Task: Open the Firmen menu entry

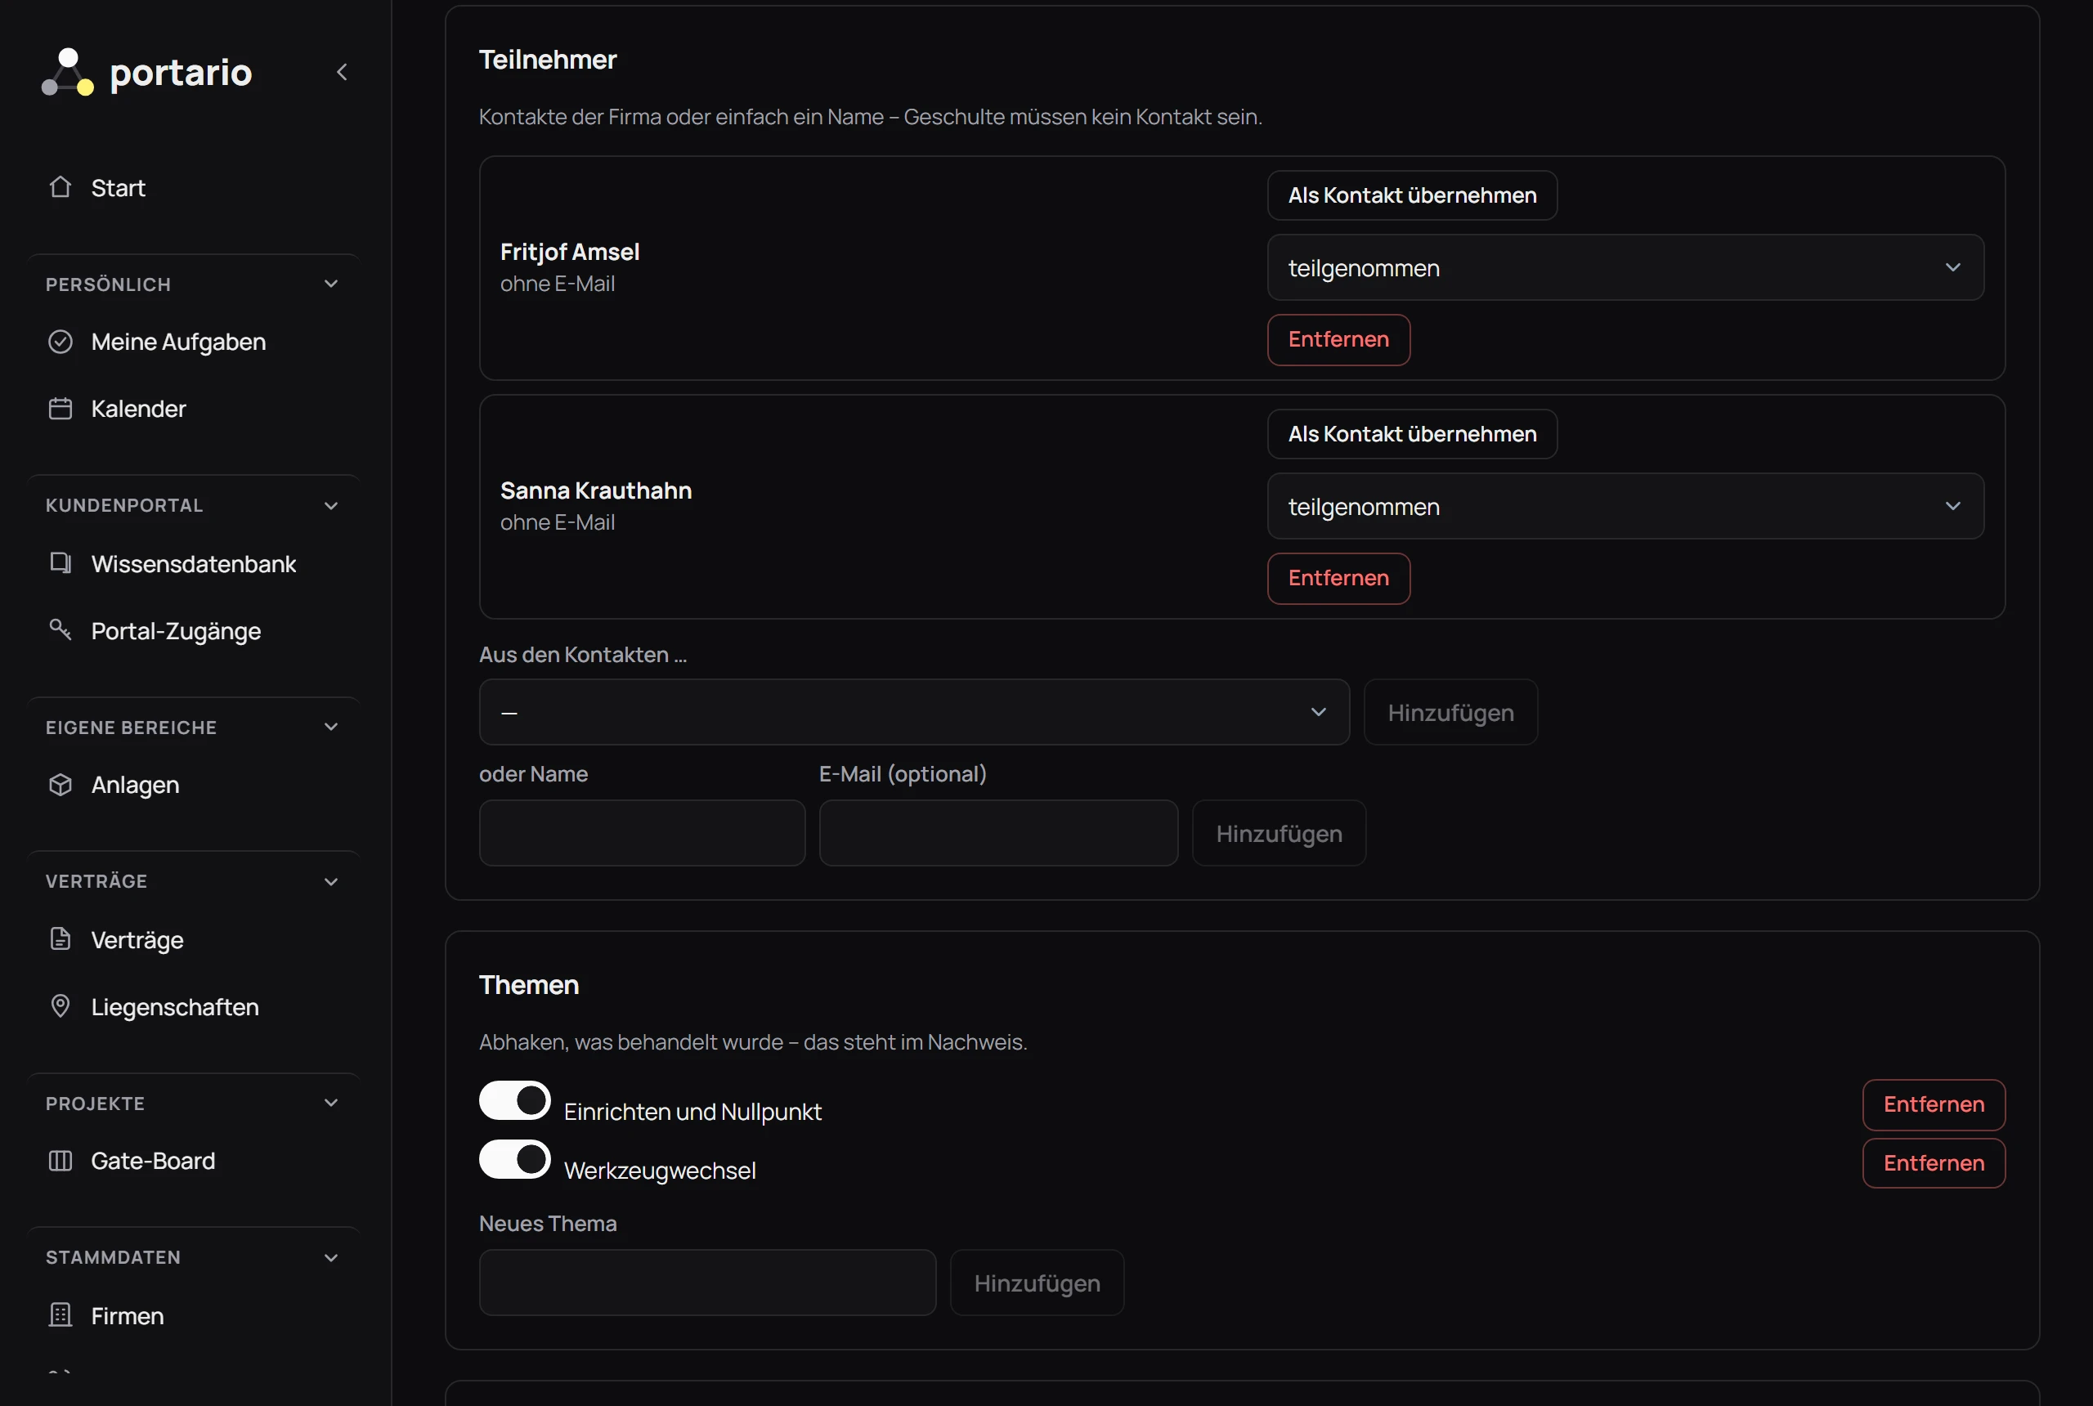Action: pos(128,1315)
